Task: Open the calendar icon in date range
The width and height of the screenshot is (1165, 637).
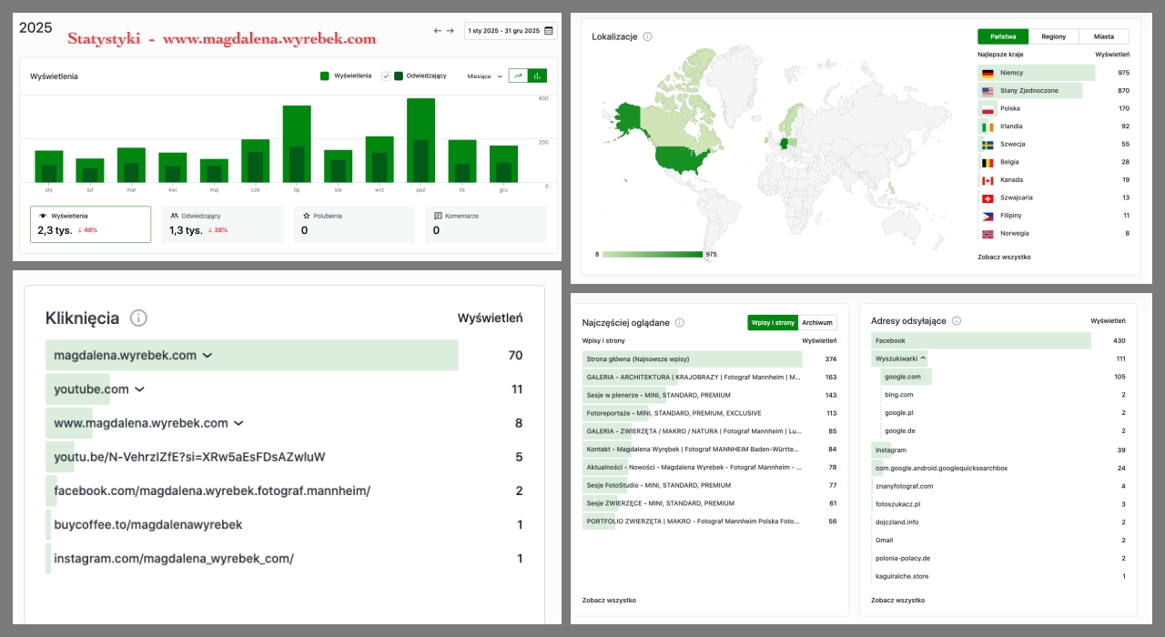Action: tap(548, 31)
